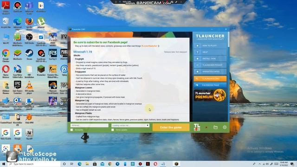This screenshot has width=297, height=167.
Task: Open Microsoft Store on taskbar
Action: tap(95, 164)
